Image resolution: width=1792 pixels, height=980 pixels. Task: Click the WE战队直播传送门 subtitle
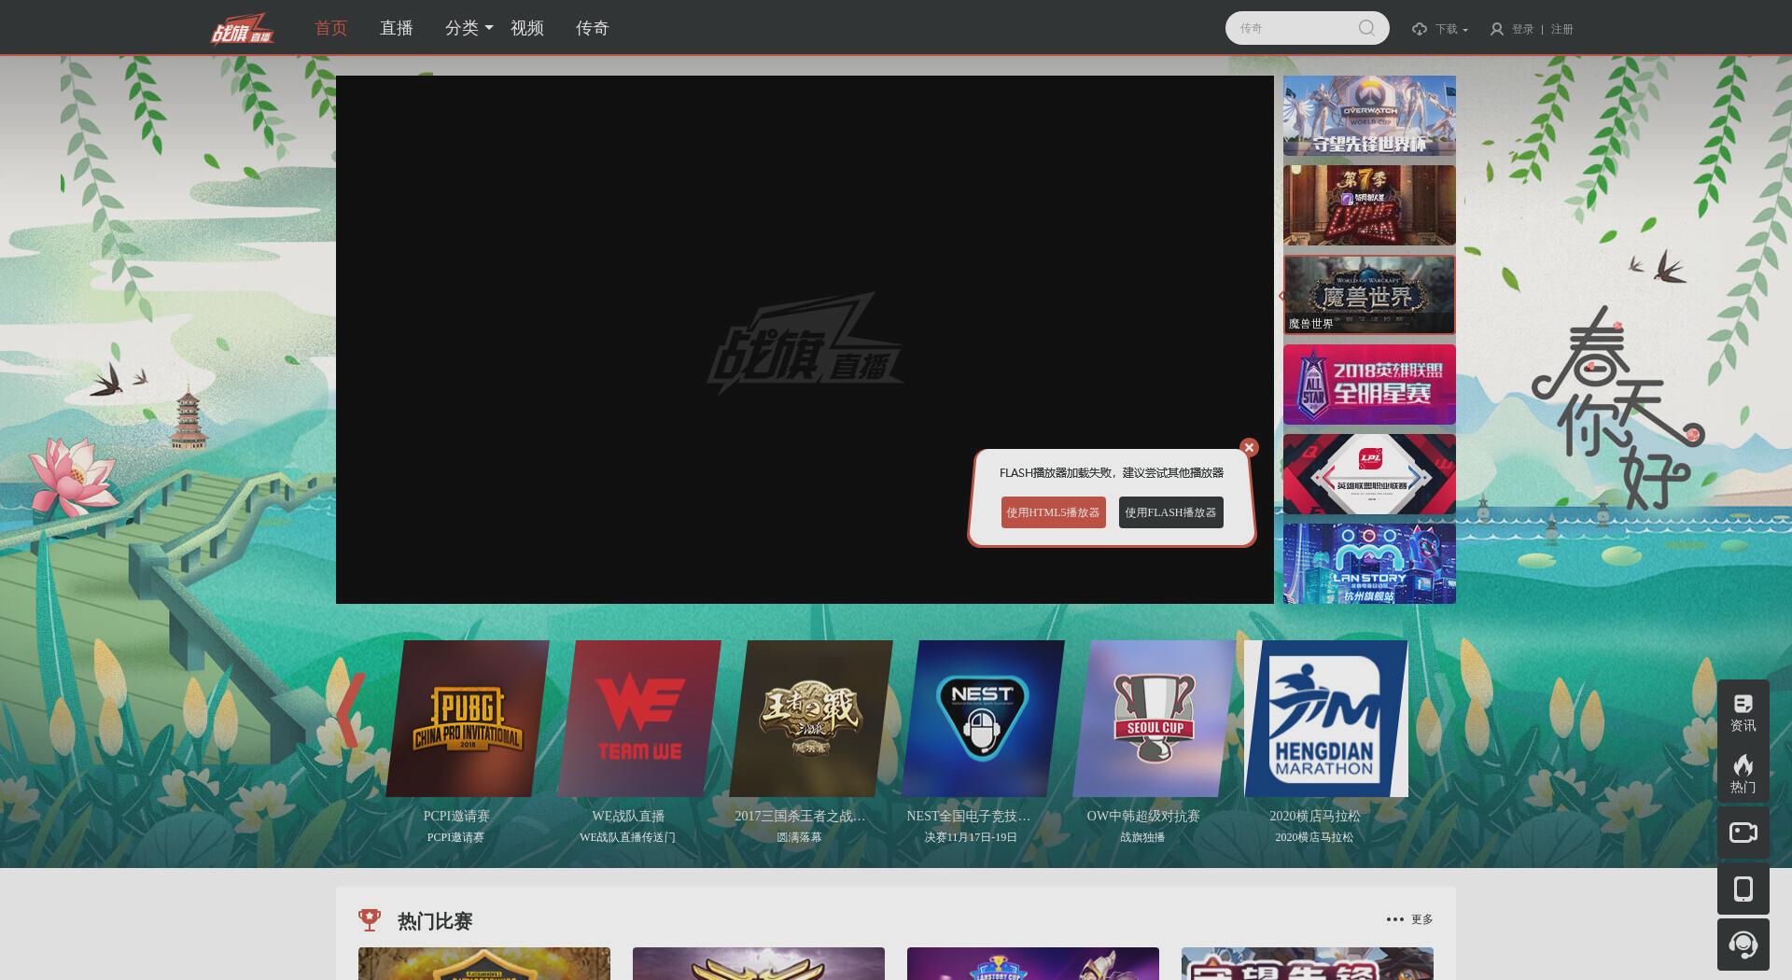[627, 837]
